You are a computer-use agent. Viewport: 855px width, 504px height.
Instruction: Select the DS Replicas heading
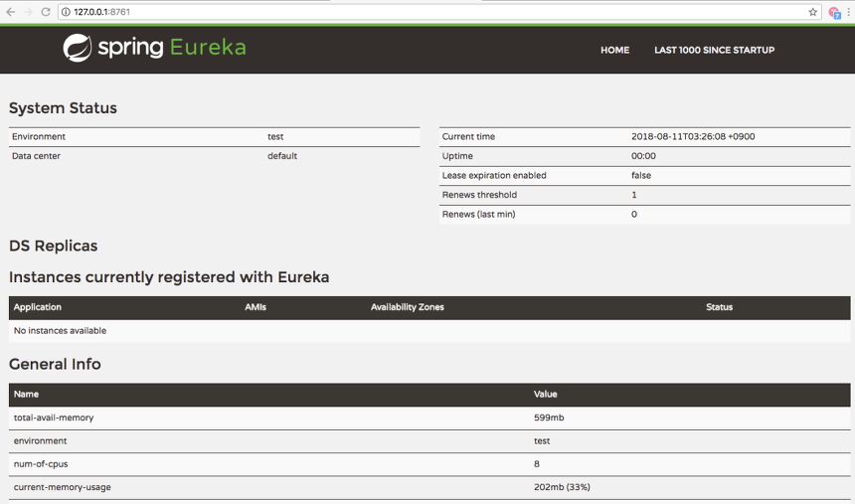[54, 246]
